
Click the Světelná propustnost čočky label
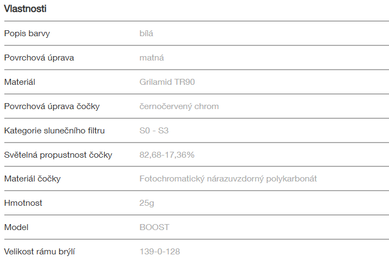tap(58, 155)
